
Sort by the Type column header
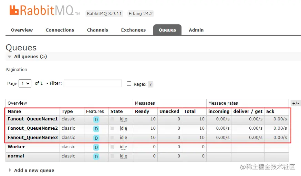[x=67, y=112]
